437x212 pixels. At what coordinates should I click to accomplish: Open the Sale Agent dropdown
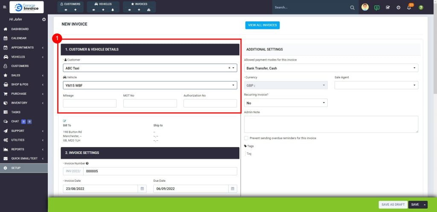[376, 85]
